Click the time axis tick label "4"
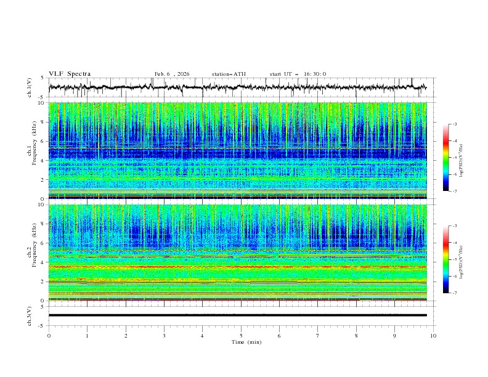Screen dimensions: 488x377 (x=202, y=336)
